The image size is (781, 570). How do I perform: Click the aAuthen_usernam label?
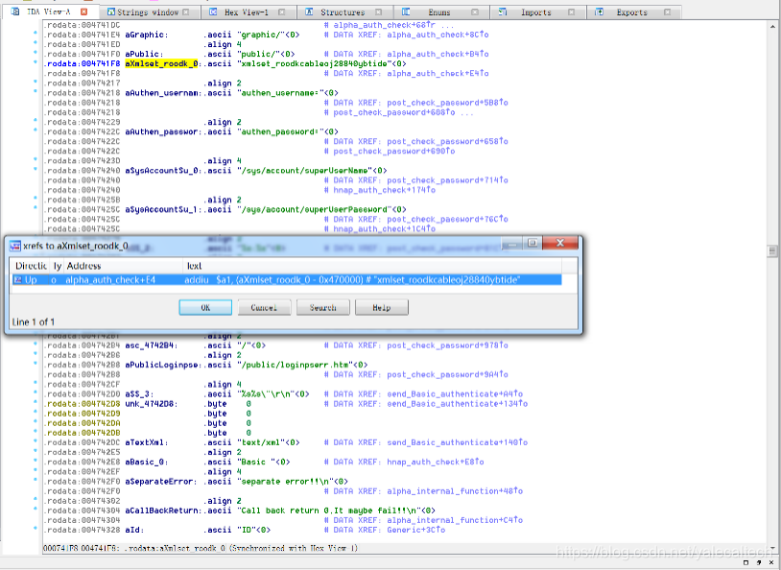(x=164, y=93)
